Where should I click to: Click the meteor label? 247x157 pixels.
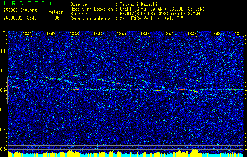[56, 12]
